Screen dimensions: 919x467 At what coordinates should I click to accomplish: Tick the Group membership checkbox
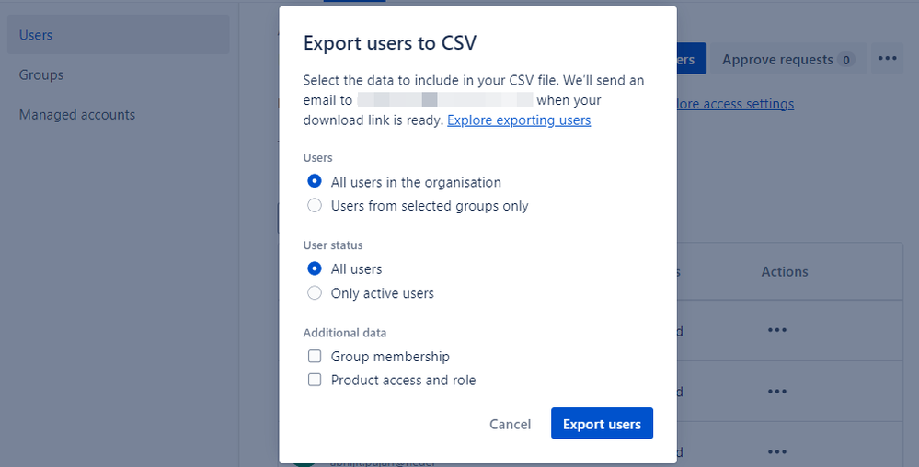(315, 357)
